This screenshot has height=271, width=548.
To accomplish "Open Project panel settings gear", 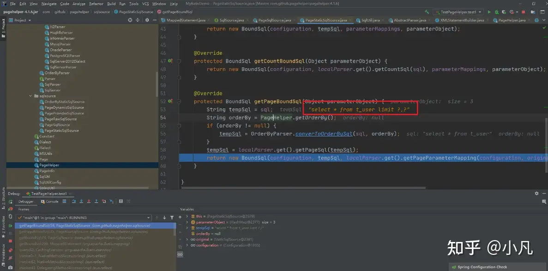I will [147, 20].
